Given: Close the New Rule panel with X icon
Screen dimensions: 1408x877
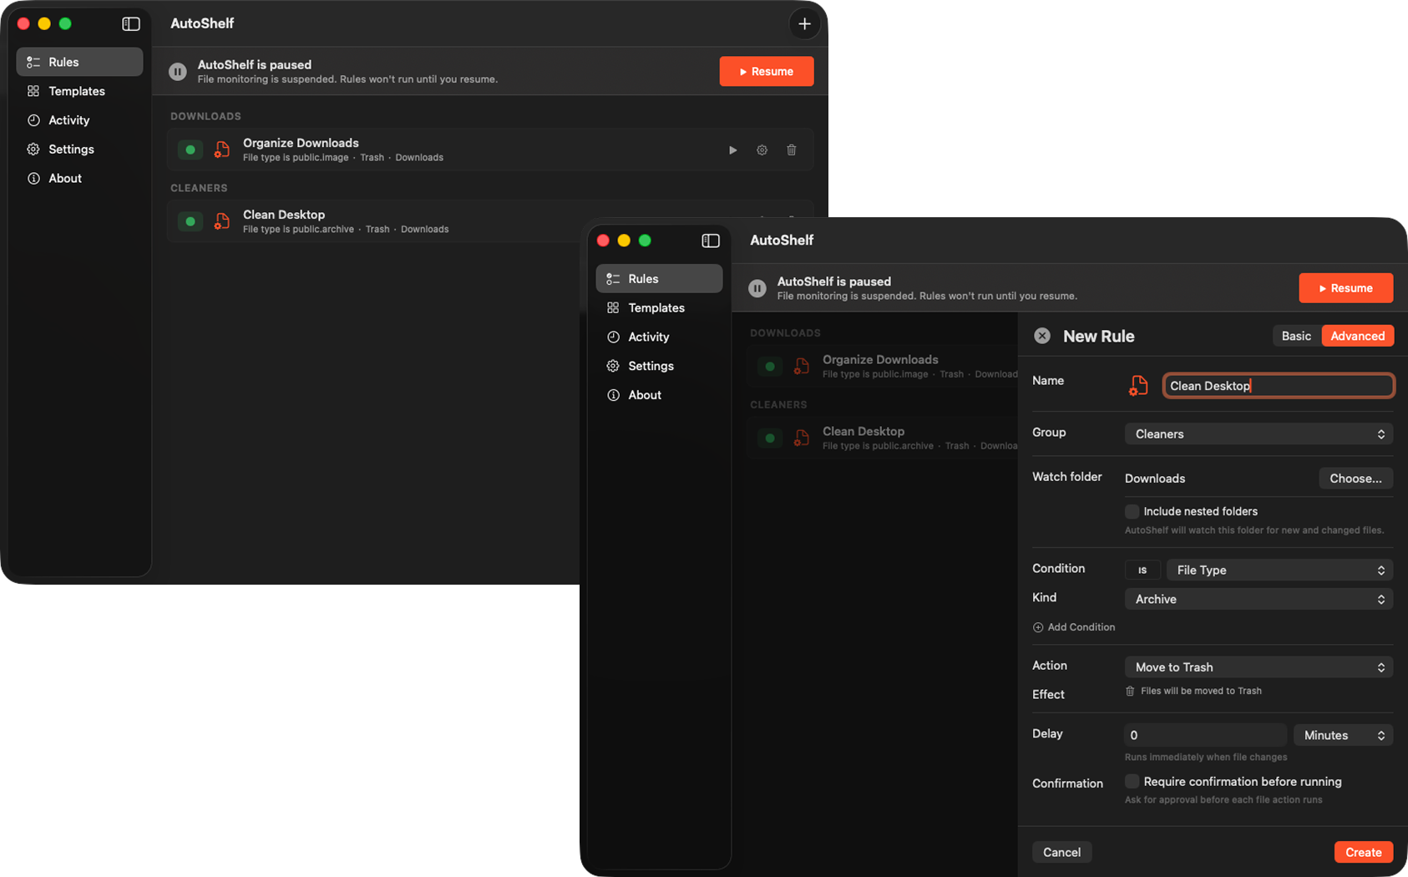Looking at the screenshot, I should 1042,336.
